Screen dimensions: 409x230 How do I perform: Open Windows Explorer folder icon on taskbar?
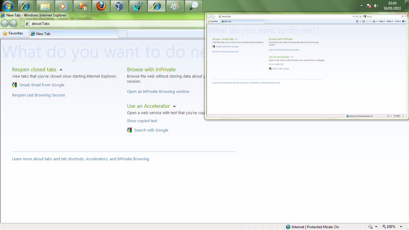[45, 6]
